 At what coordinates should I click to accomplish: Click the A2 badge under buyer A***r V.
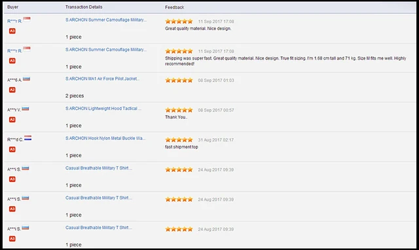coord(12,119)
